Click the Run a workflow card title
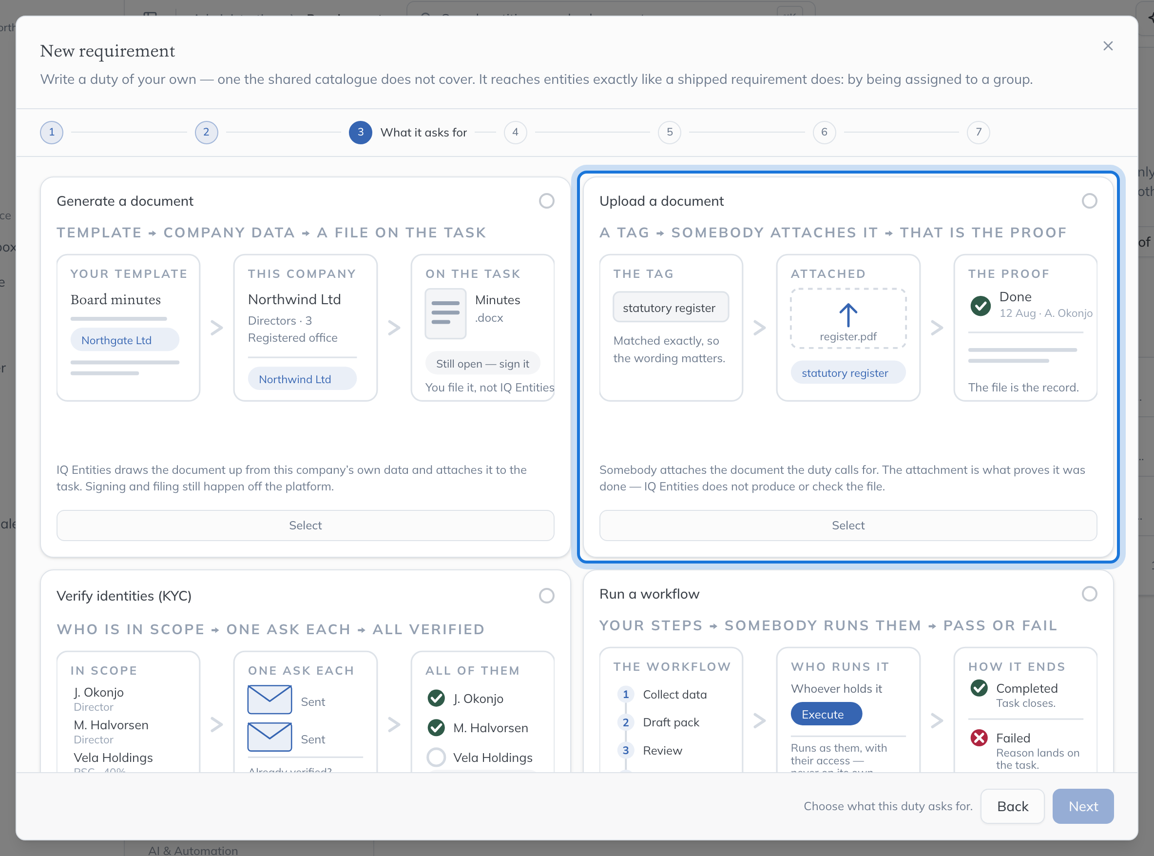This screenshot has height=856, width=1154. point(649,594)
